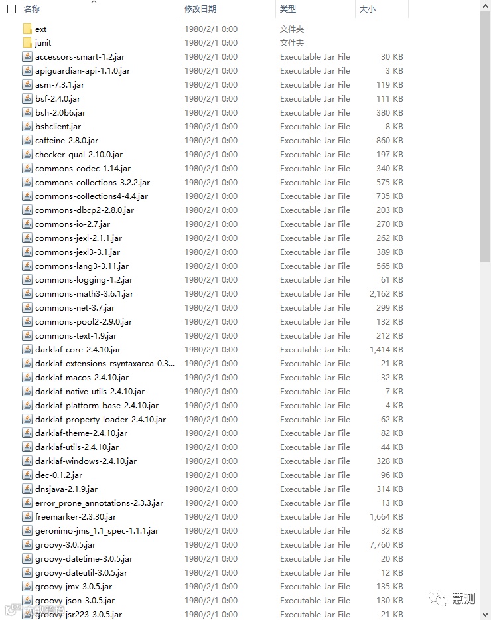Select the commons-io-2.7.jar file icon

pos(27,224)
